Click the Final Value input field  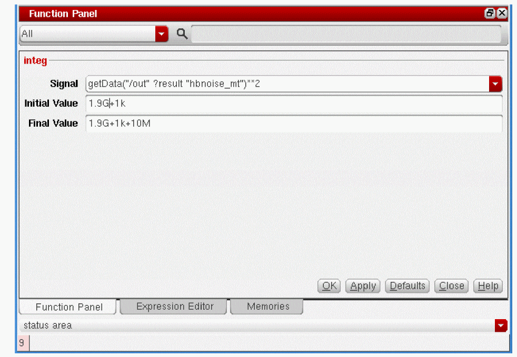click(x=294, y=123)
